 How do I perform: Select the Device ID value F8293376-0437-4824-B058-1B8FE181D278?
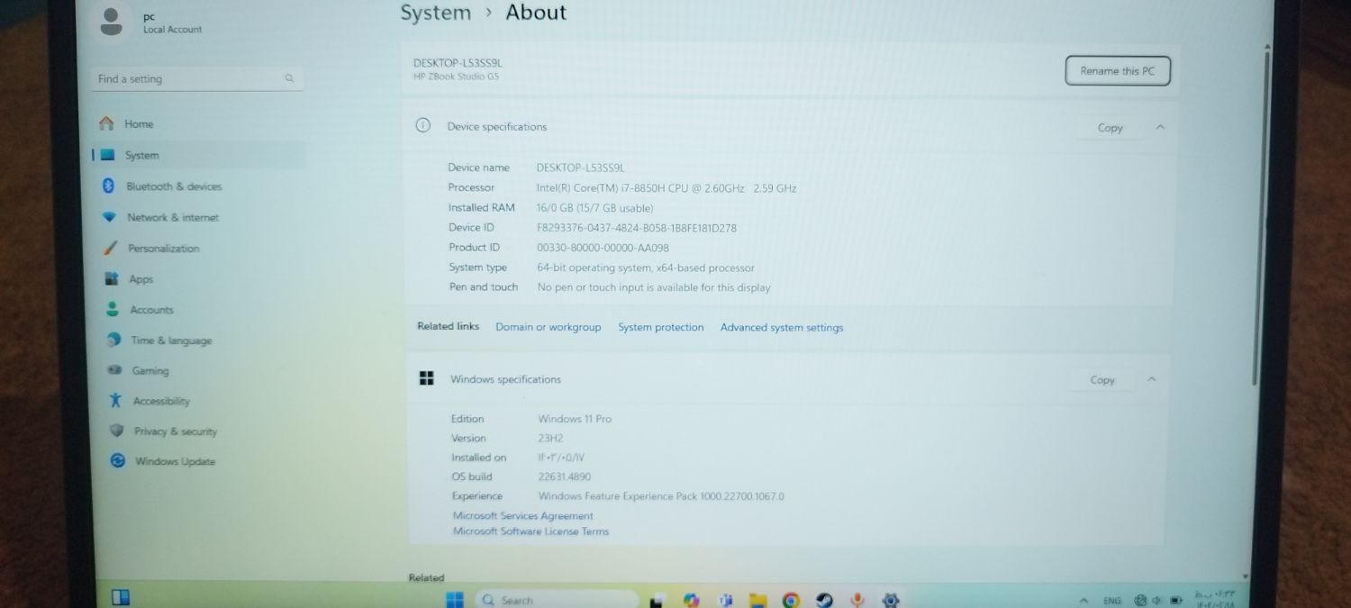637,228
